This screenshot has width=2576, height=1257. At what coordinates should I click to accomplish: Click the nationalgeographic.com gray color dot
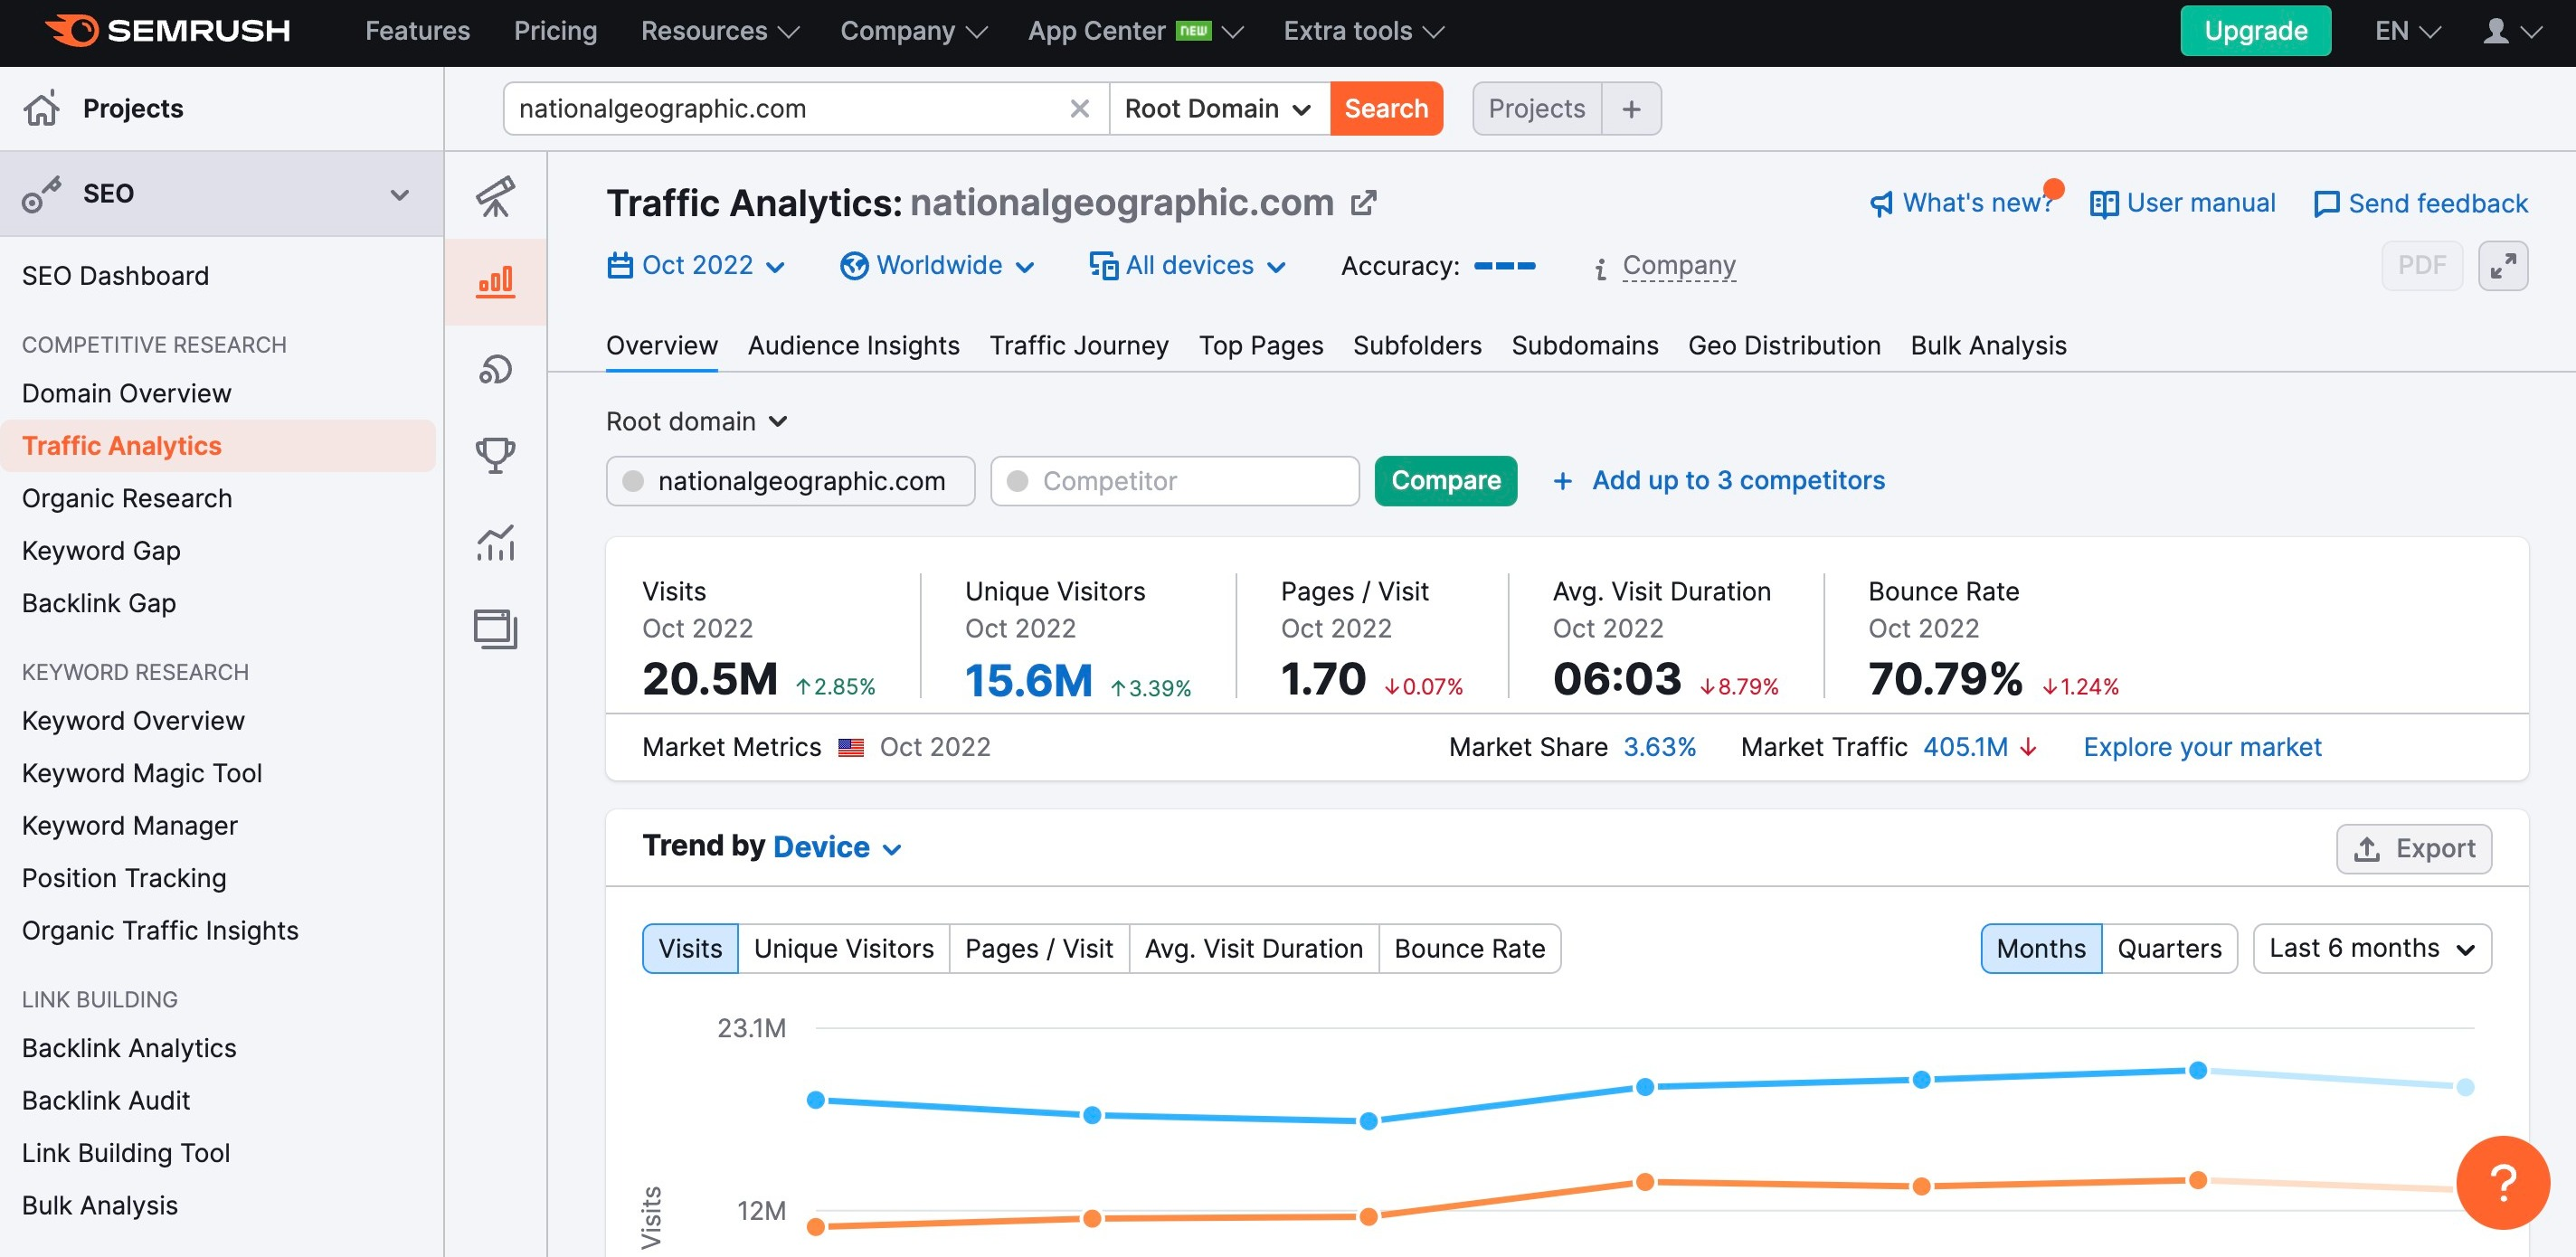[633, 481]
